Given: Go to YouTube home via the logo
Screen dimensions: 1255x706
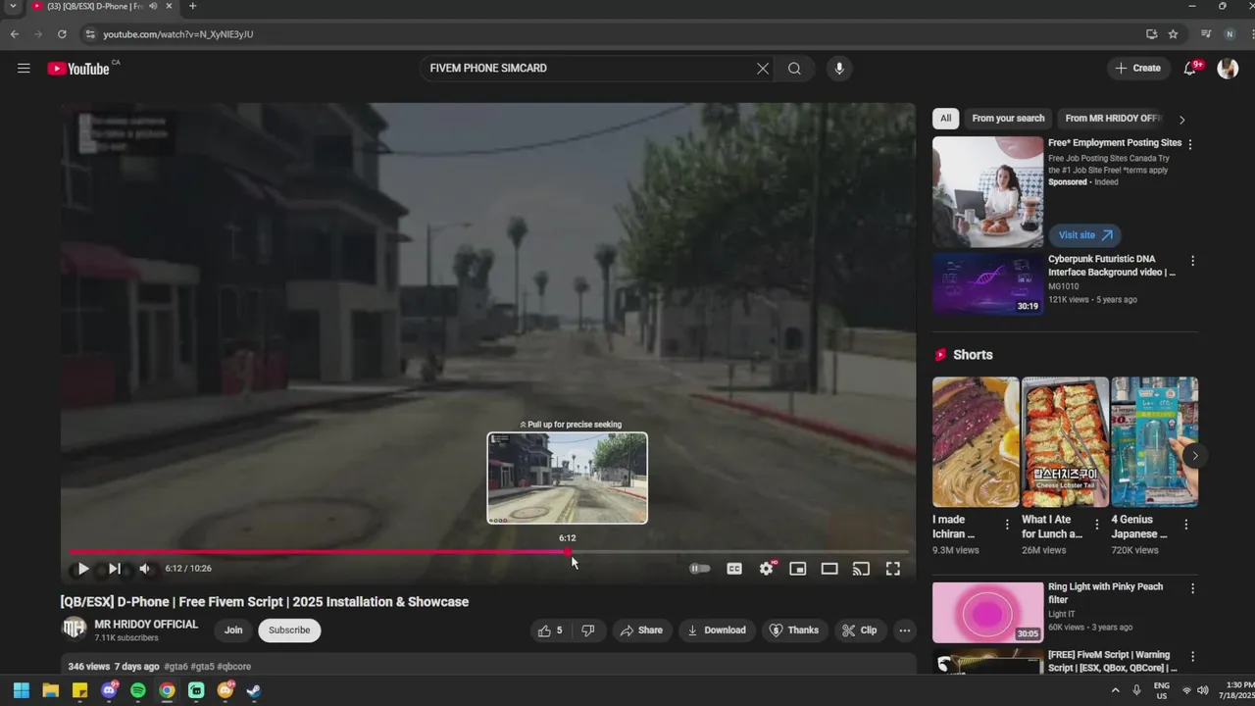Looking at the screenshot, I should coord(78,69).
